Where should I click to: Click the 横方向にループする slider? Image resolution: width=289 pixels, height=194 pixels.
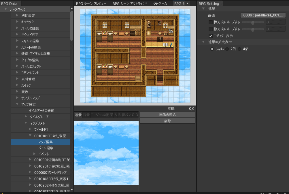pos(252,22)
